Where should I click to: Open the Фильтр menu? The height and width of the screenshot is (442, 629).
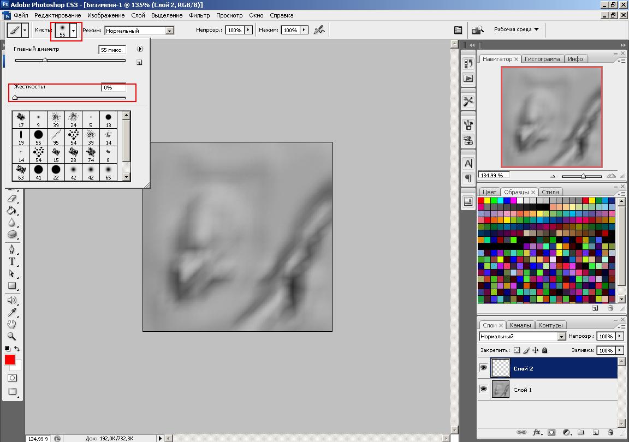[199, 15]
